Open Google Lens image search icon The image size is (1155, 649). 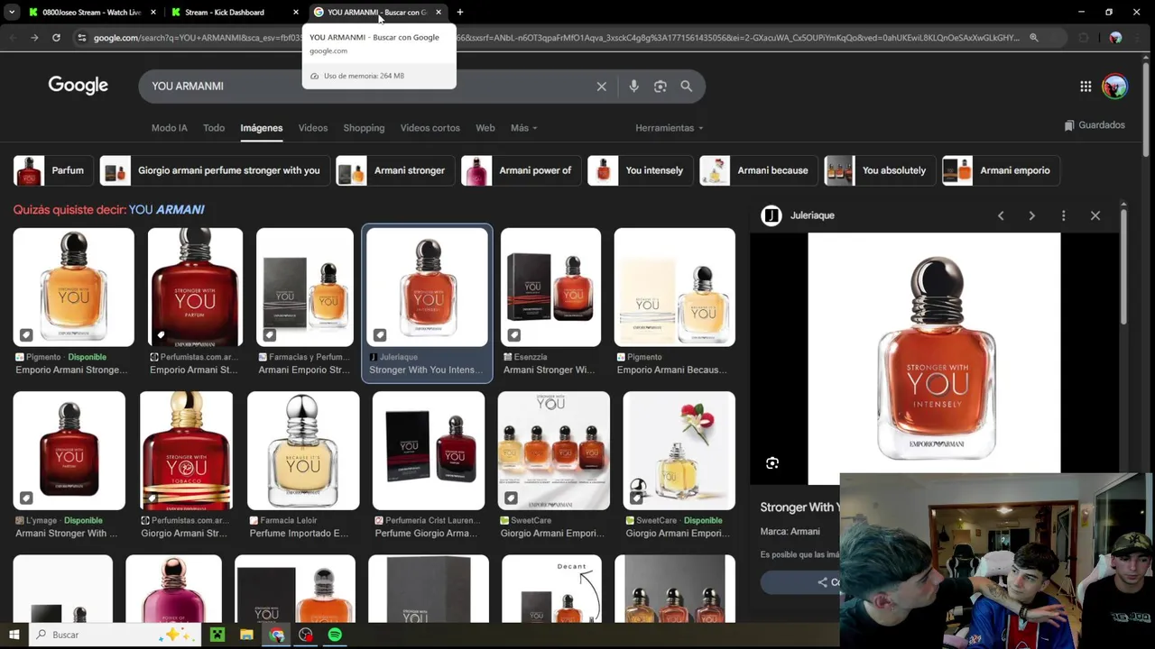(660, 87)
